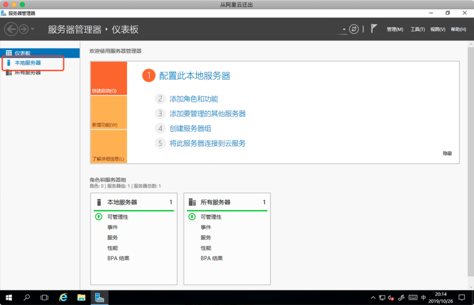Open dropdown arrow beside refresh icon
This screenshot has height=305, width=474.
(344, 30)
